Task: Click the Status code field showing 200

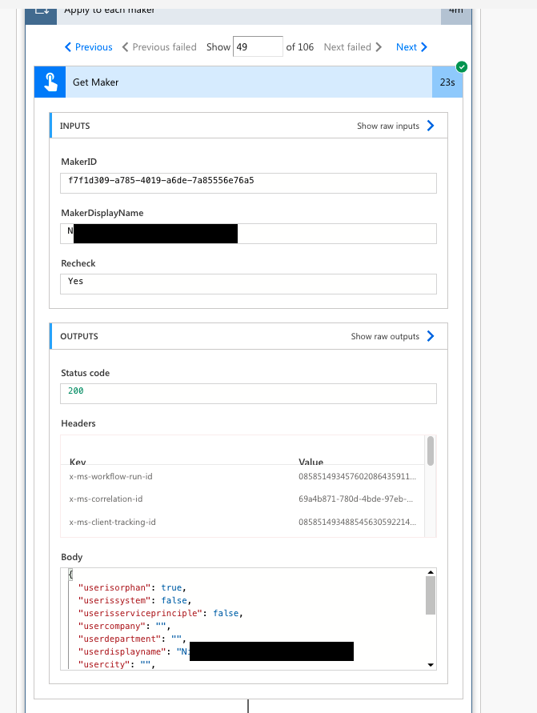Action: pos(248,393)
